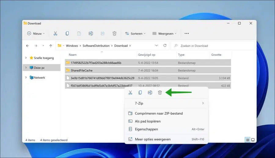The width and height of the screenshot is (275, 158).
Task: Sort by Type column header
Action: (181, 55)
